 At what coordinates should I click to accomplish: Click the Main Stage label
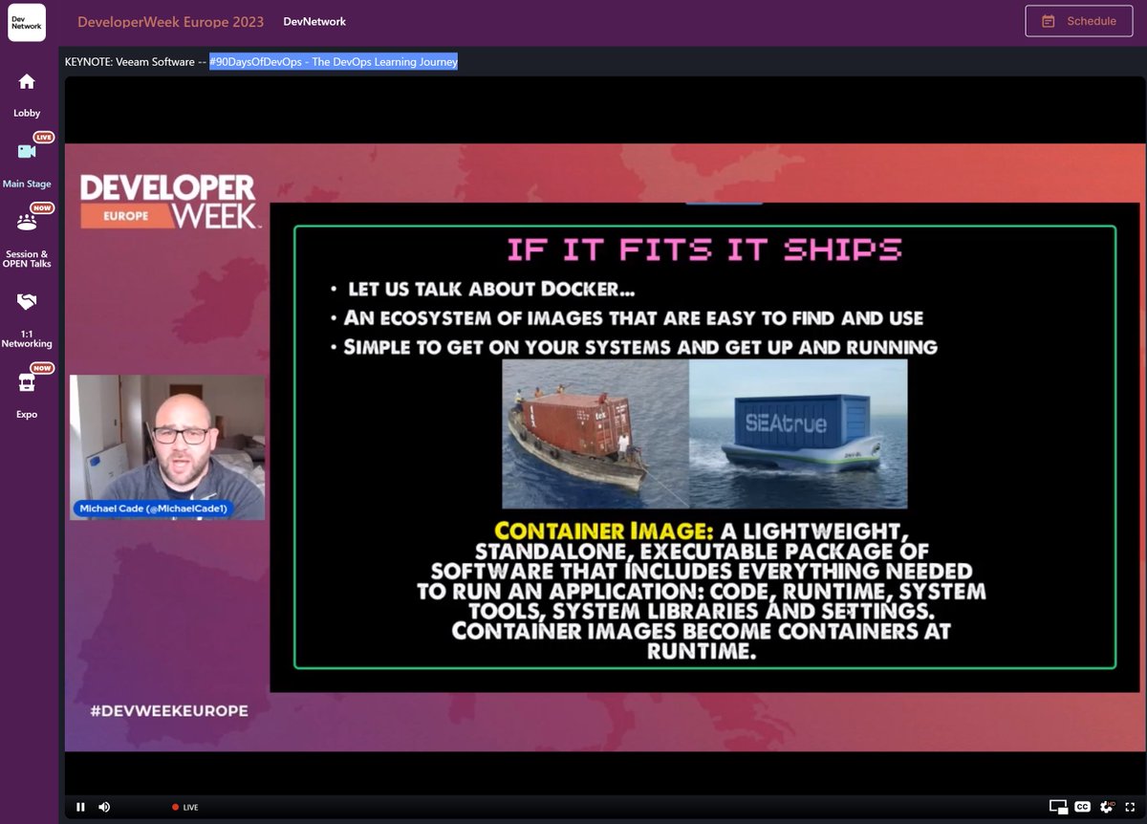[27, 184]
